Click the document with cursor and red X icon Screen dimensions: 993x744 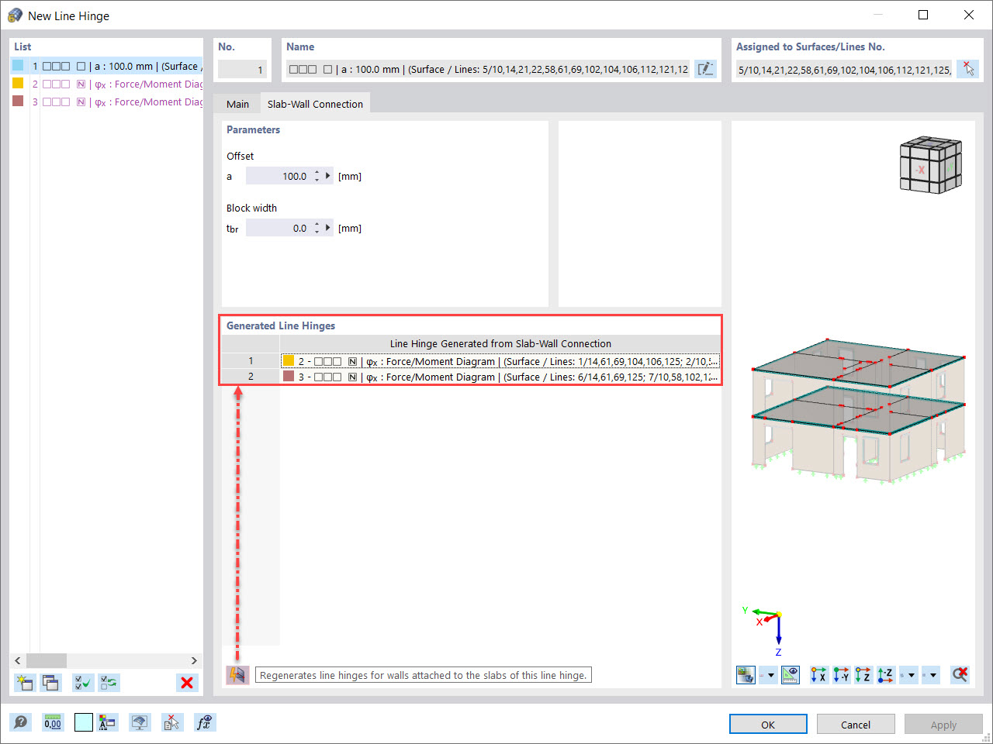coord(171,722)
